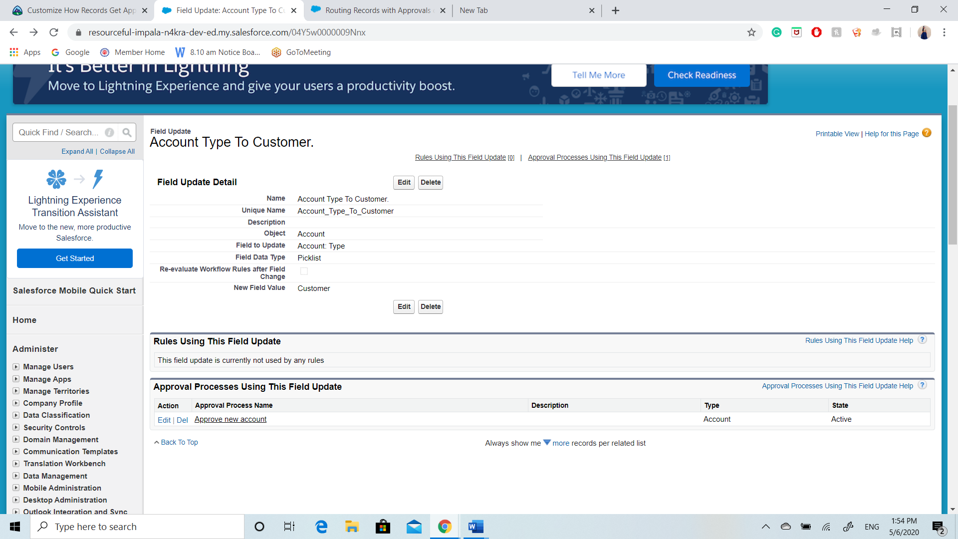Expand the Data Management section
The height and width of the screenshot is (539, 958).
pos(16,476)
